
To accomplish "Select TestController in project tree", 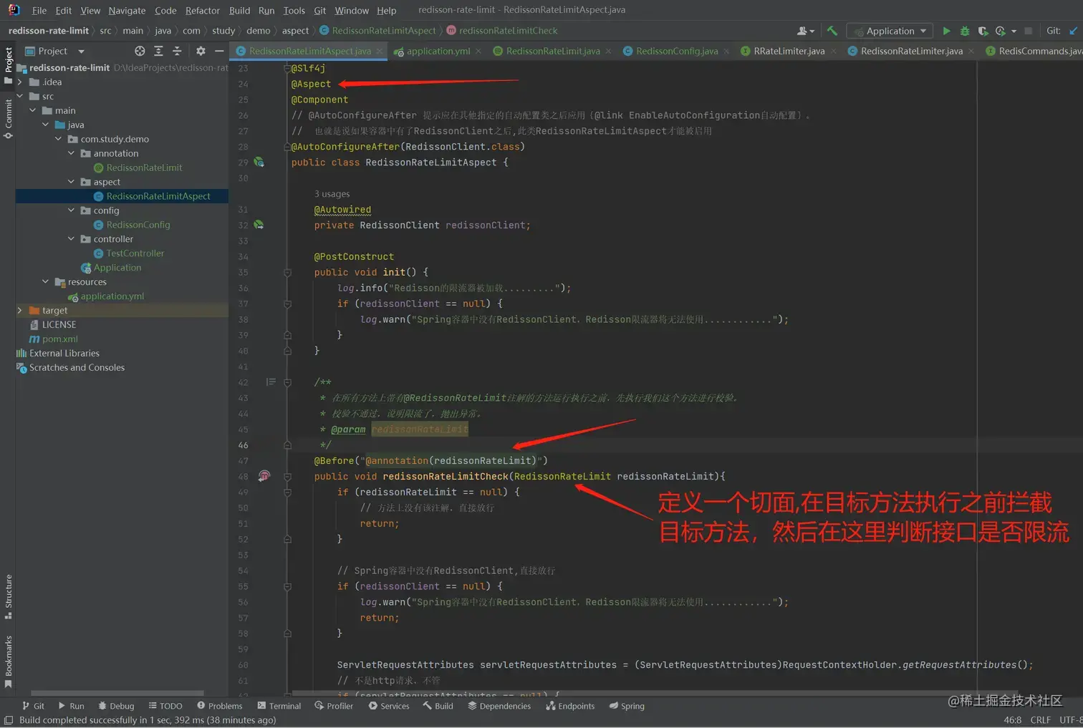I will tap(135, 253).
